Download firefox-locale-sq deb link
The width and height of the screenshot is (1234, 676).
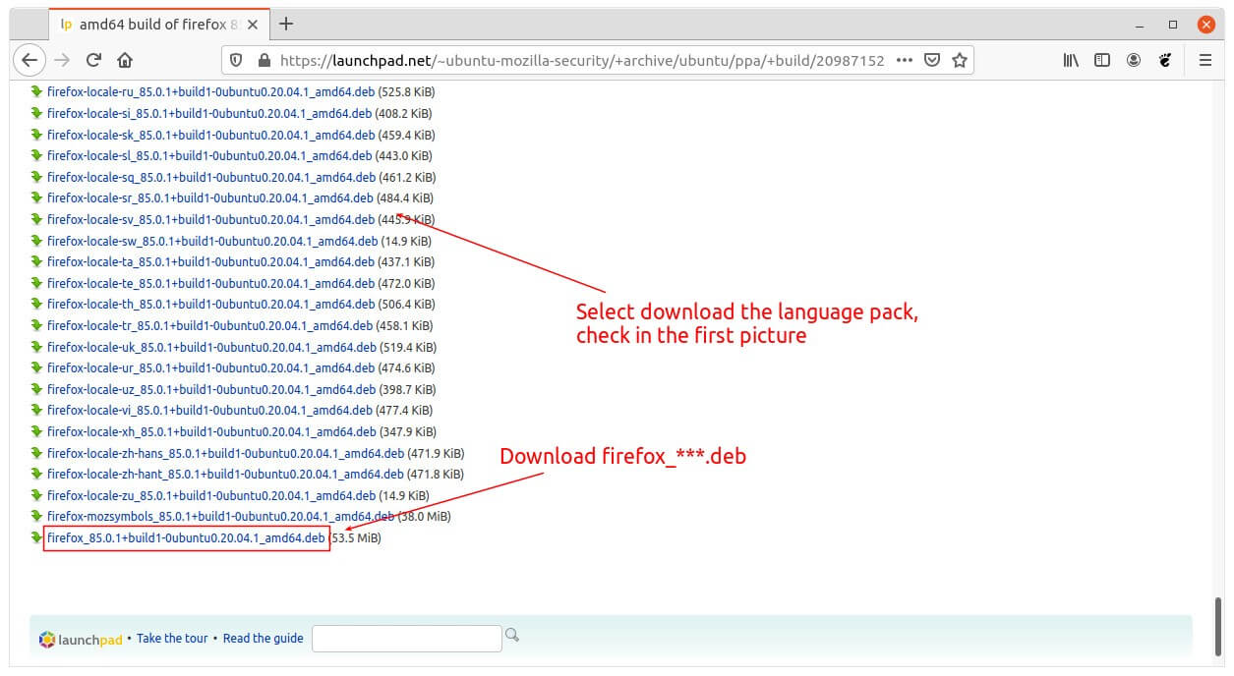coord(211,178)
